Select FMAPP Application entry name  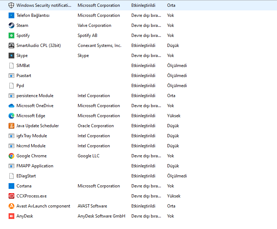pos(35,166)
